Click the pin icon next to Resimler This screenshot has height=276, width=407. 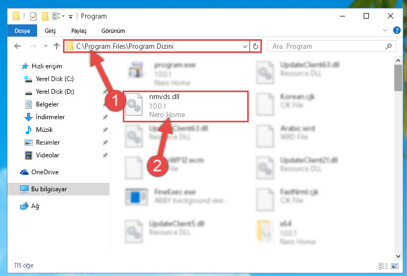pos(105,143)
